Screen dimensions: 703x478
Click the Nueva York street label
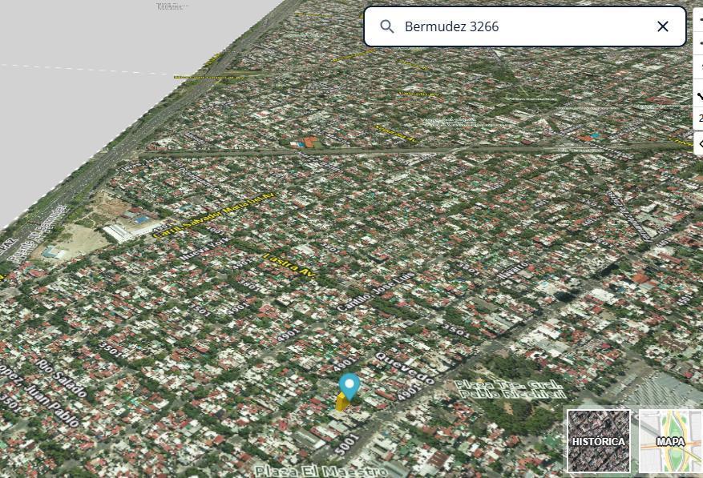(x=204, y=249)
